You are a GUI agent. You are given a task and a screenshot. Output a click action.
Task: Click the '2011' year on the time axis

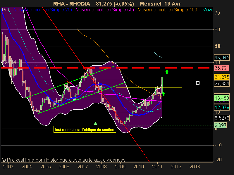coord(157,167)
